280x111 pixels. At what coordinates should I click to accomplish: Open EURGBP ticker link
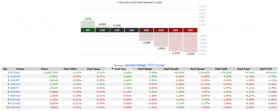click(14, 92)
